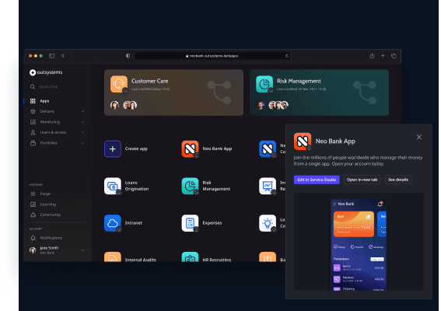Select Neo Bank App icon in grid

click(190, 149)
